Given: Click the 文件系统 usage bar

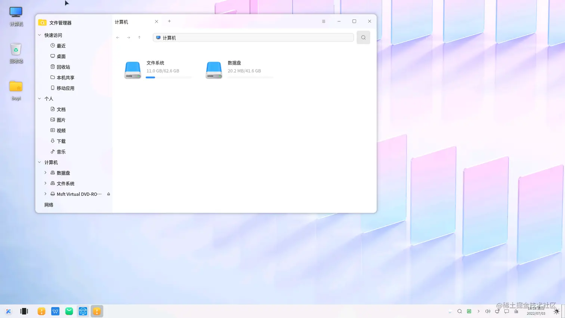Looking at the screenshot, I should [x=169, y=77].
